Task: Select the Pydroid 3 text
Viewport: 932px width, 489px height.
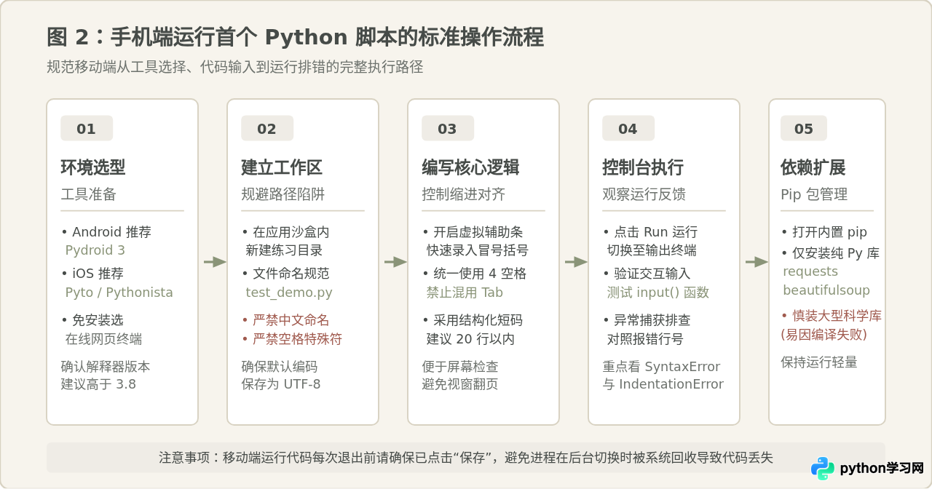Action: [95, 250]
